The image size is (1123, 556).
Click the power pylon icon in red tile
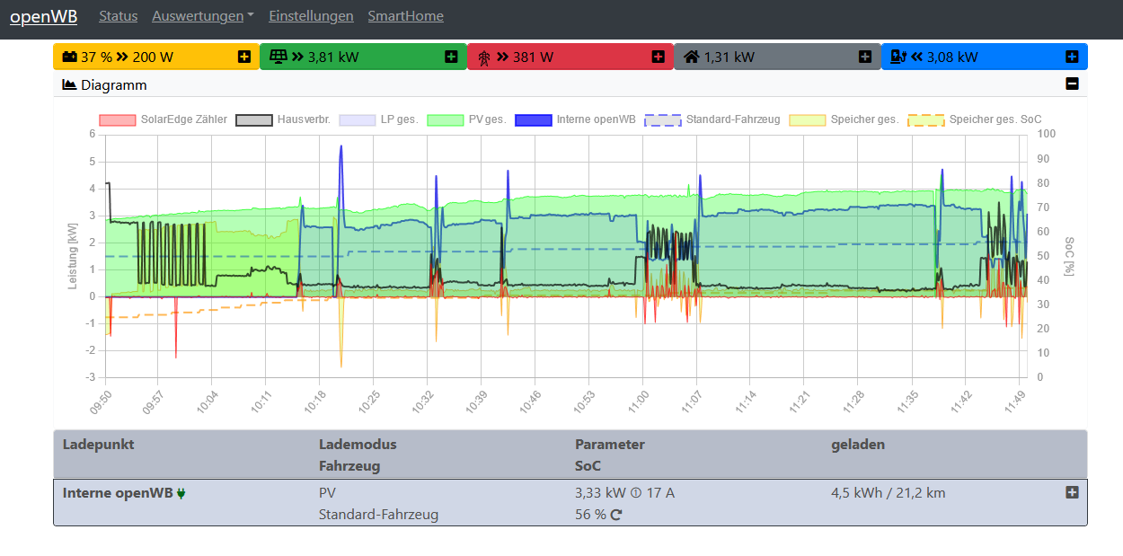[484, 57]
